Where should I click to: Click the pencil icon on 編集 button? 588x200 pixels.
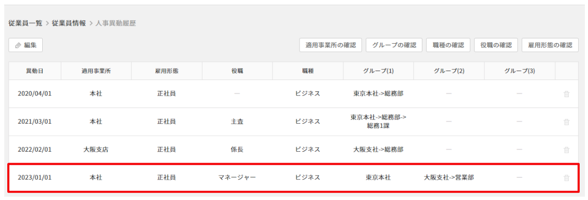(18, 45)
